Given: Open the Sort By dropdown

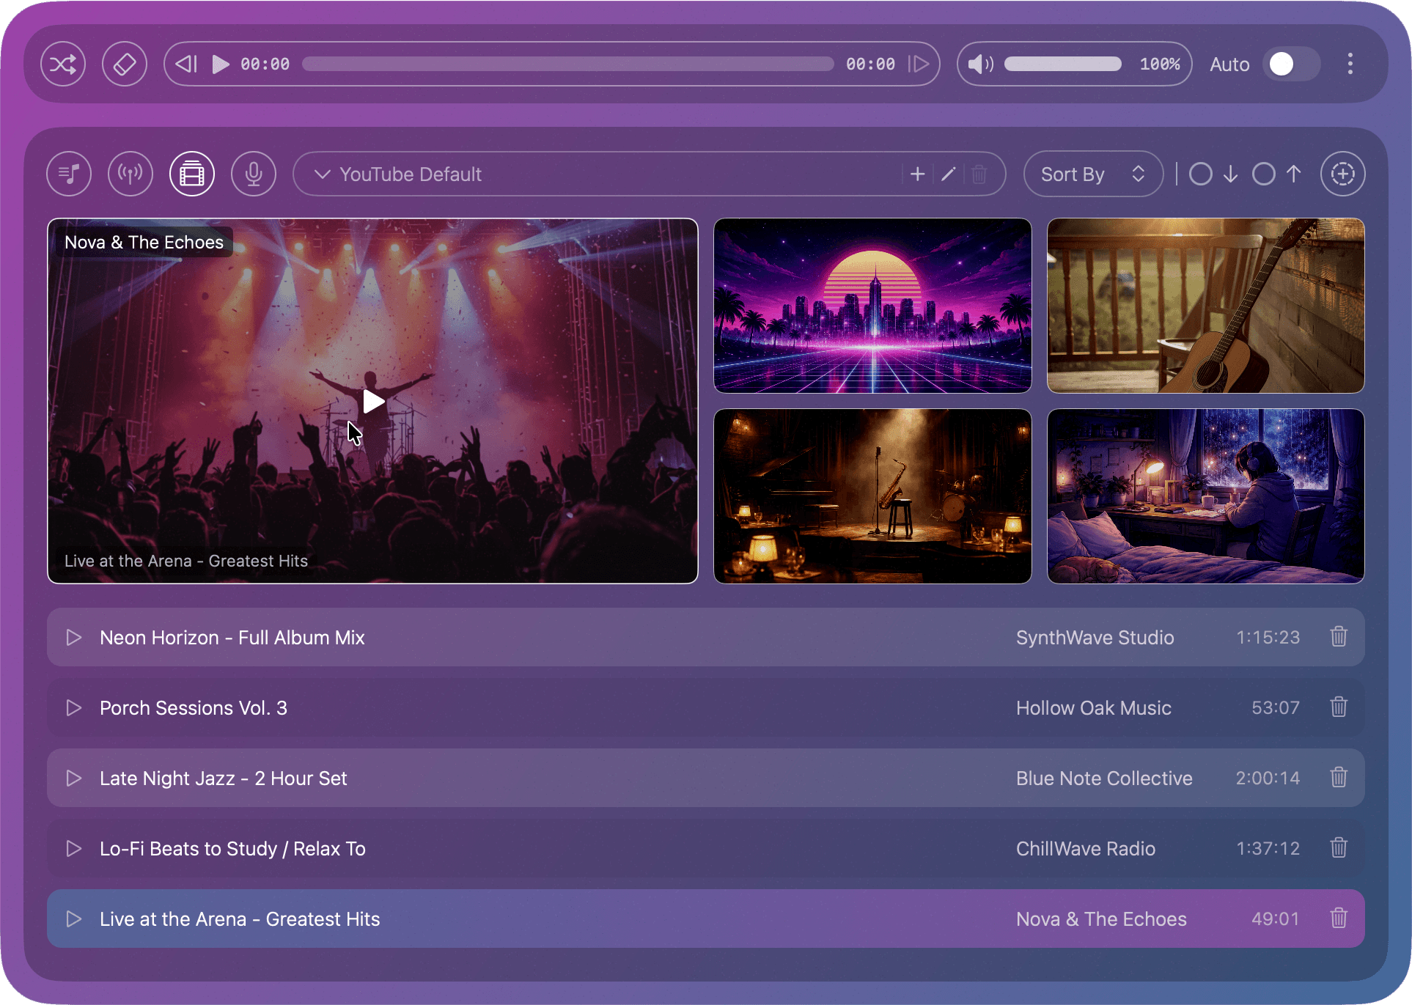Looking at the screenshot, I should tap(1092, 174).
